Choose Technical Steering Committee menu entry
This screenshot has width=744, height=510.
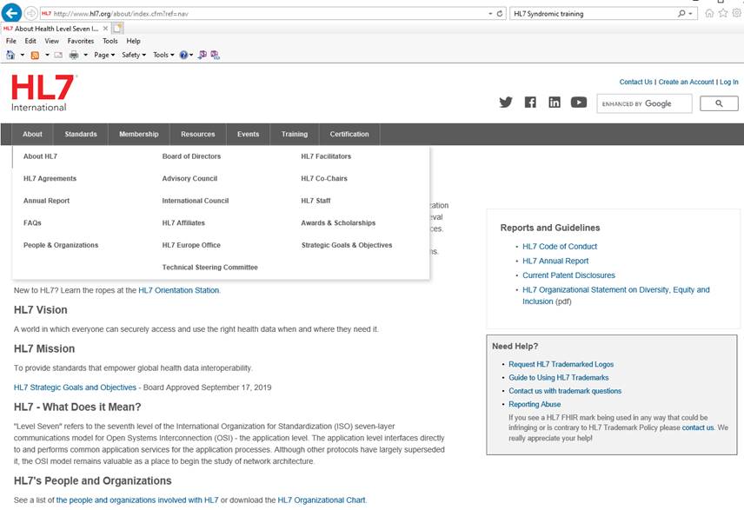(210, 268)
